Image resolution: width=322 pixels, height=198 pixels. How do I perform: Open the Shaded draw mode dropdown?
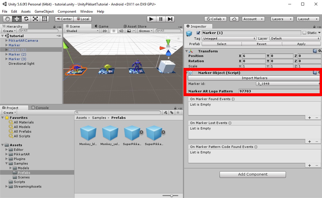[x=82, y=31]
